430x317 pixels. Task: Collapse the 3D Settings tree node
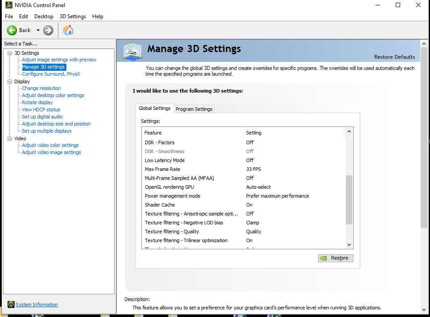click(10, 53)
